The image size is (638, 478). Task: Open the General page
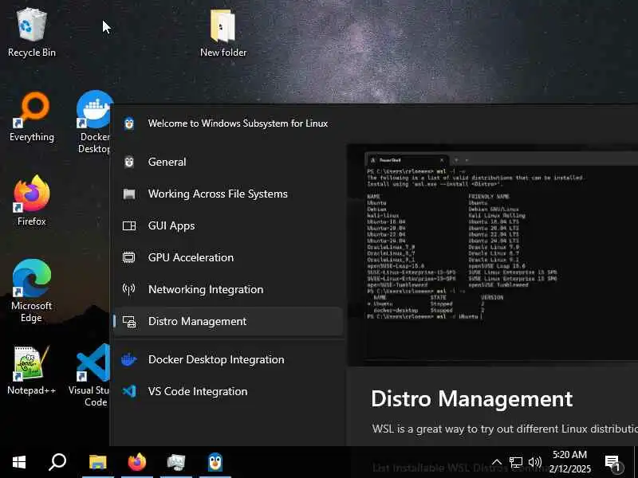228,162
